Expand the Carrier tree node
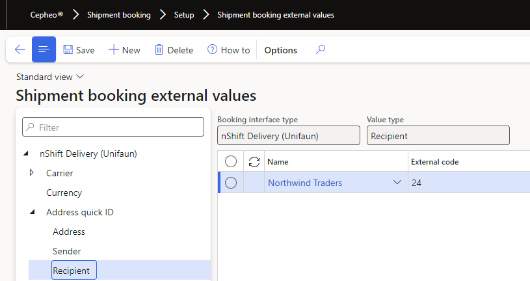Viewport: 530px width, 281px height. [32, 173]
